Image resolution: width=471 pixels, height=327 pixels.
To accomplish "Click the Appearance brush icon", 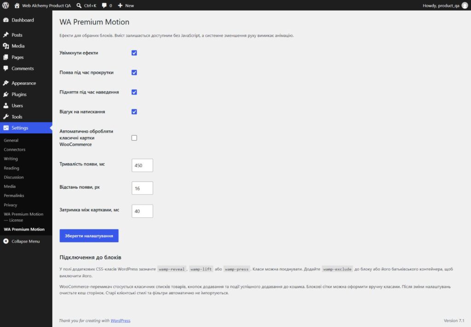I will tap(6, 83).
